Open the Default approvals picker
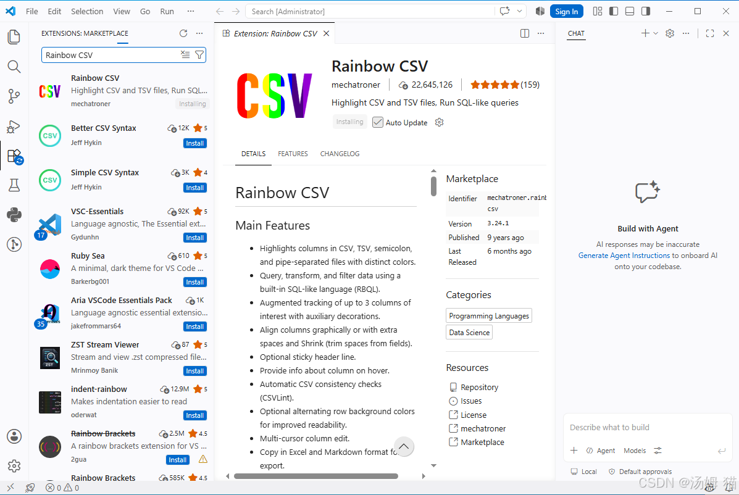The image size is (739, 495). 640,472
